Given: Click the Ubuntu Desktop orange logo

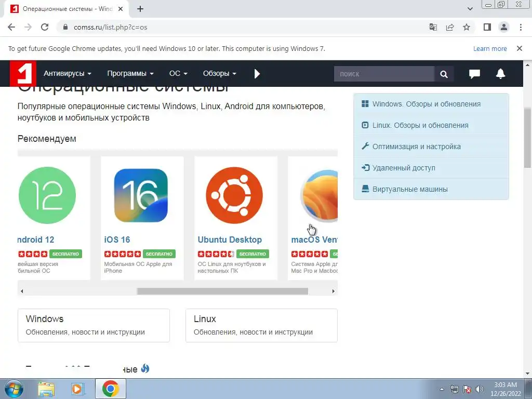Looking at the screenshot, I should [234, 195].
